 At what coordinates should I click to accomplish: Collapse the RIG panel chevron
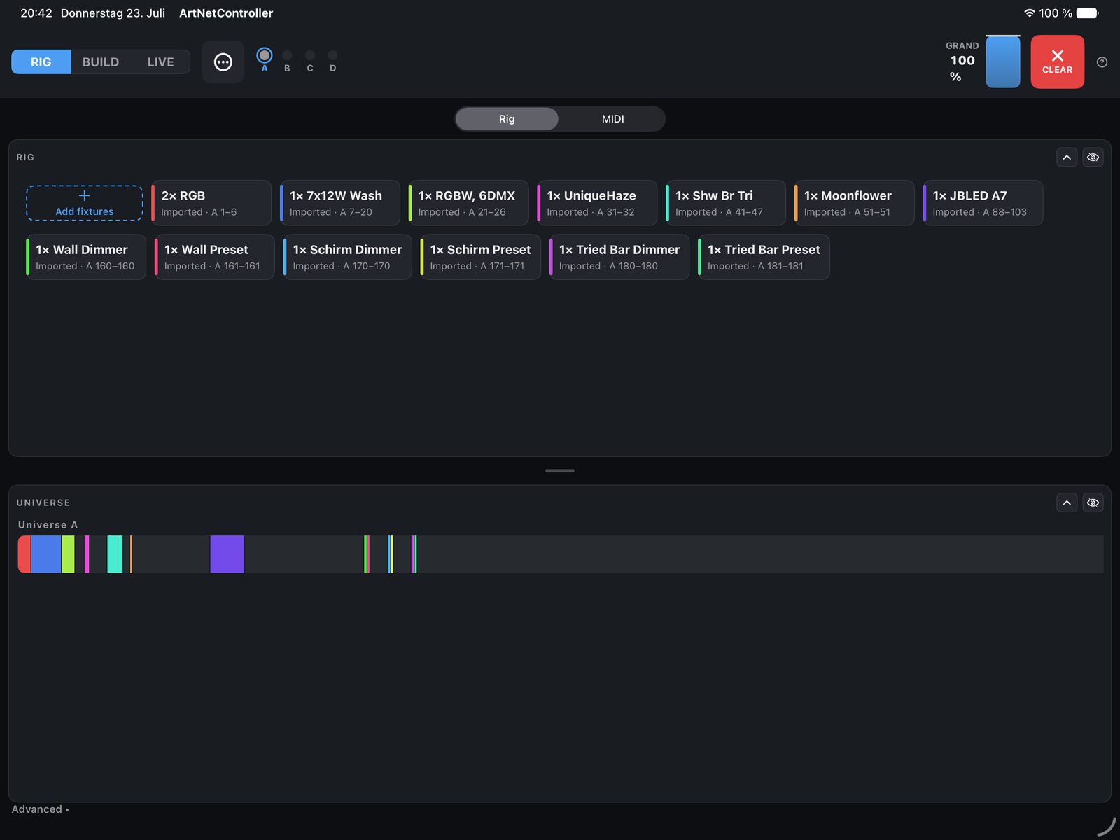(1067, 157)
